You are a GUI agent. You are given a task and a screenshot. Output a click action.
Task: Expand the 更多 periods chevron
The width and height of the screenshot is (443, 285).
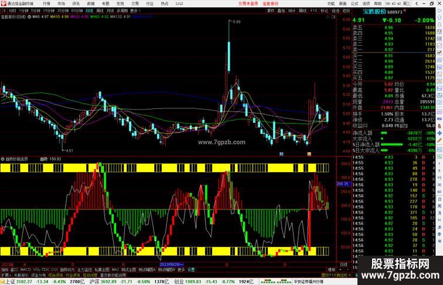click(135, 11)
